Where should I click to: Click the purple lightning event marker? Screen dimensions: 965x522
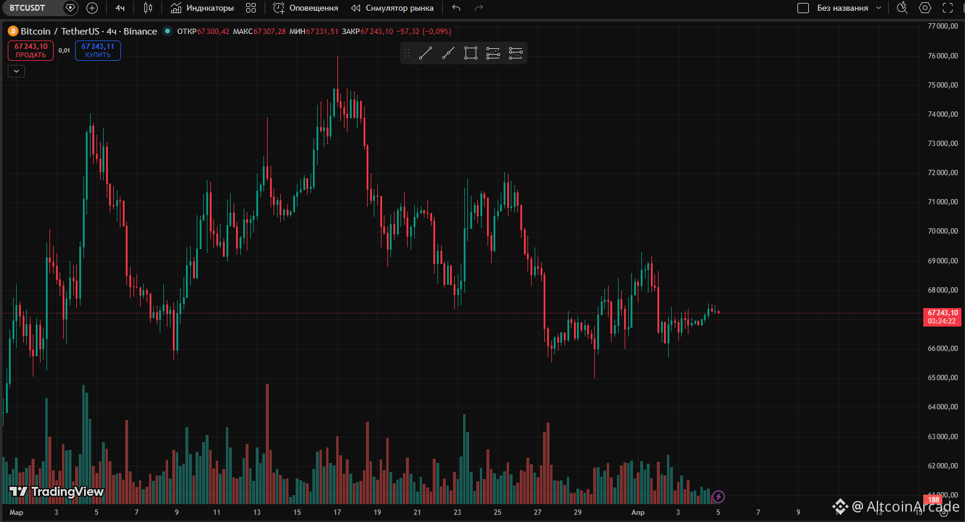[x=719, y=496]
